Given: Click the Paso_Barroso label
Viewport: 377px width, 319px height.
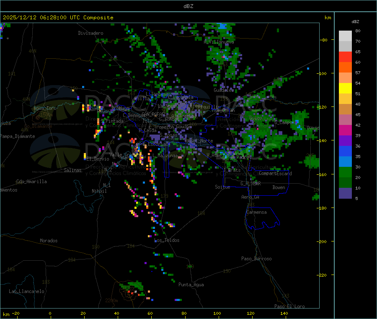Looking at the screenshot, I should [256, 259].
